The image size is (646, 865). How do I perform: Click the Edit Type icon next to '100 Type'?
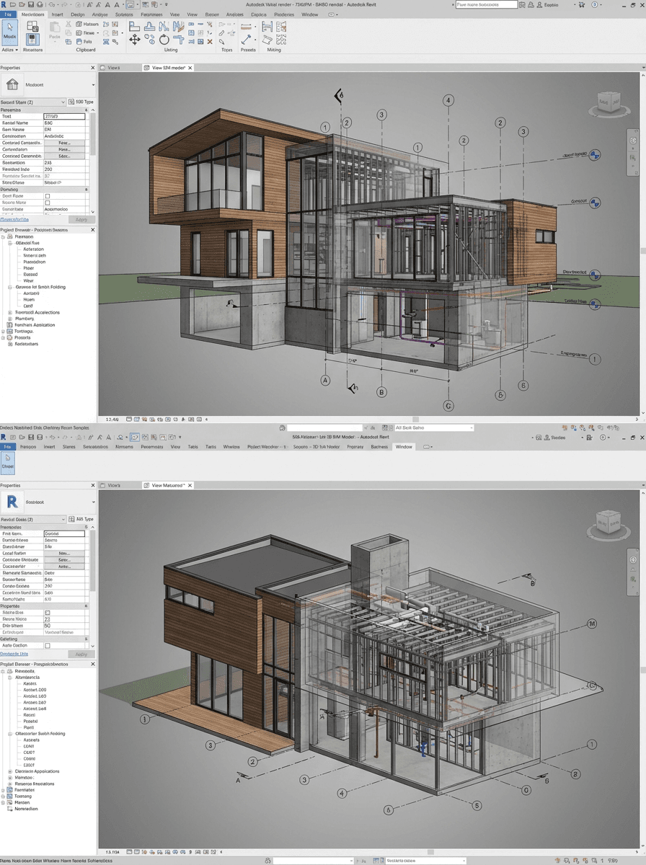tap(71, 102)
